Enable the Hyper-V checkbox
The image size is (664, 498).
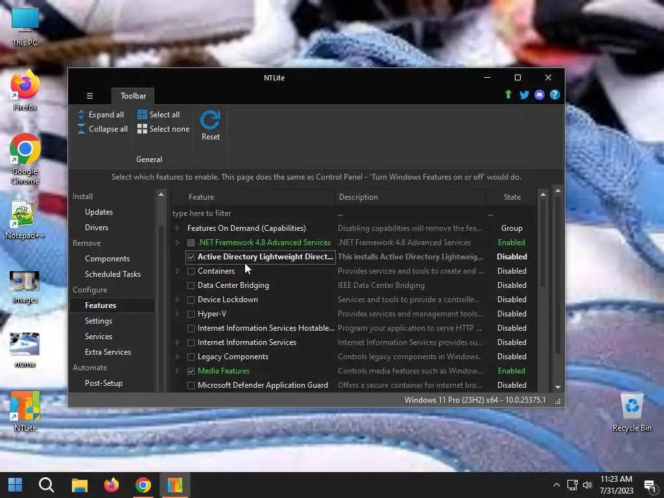pos(191,314)
